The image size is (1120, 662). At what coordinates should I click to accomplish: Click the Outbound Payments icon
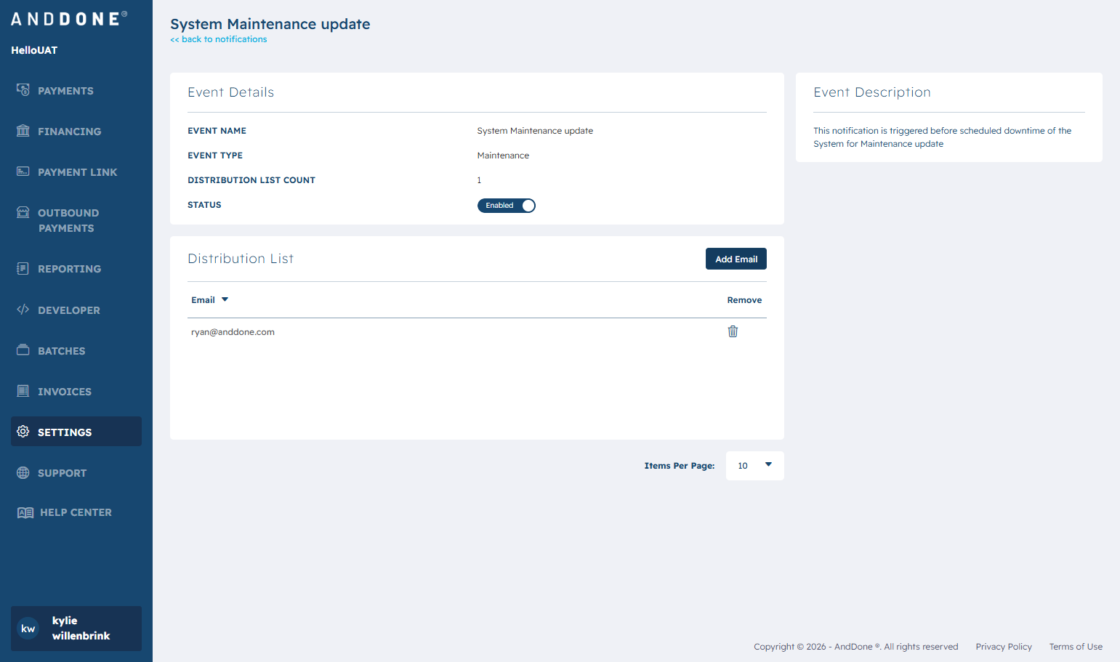tap(23, 212)
